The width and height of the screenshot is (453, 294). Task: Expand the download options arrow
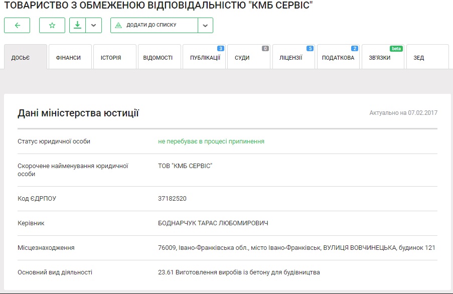[x=93, y=25]
